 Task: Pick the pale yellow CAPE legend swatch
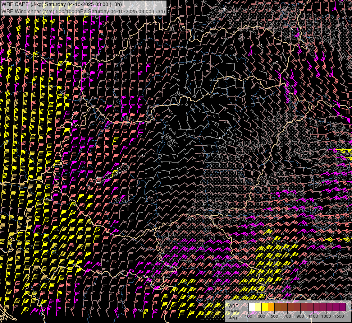(258, 307)
